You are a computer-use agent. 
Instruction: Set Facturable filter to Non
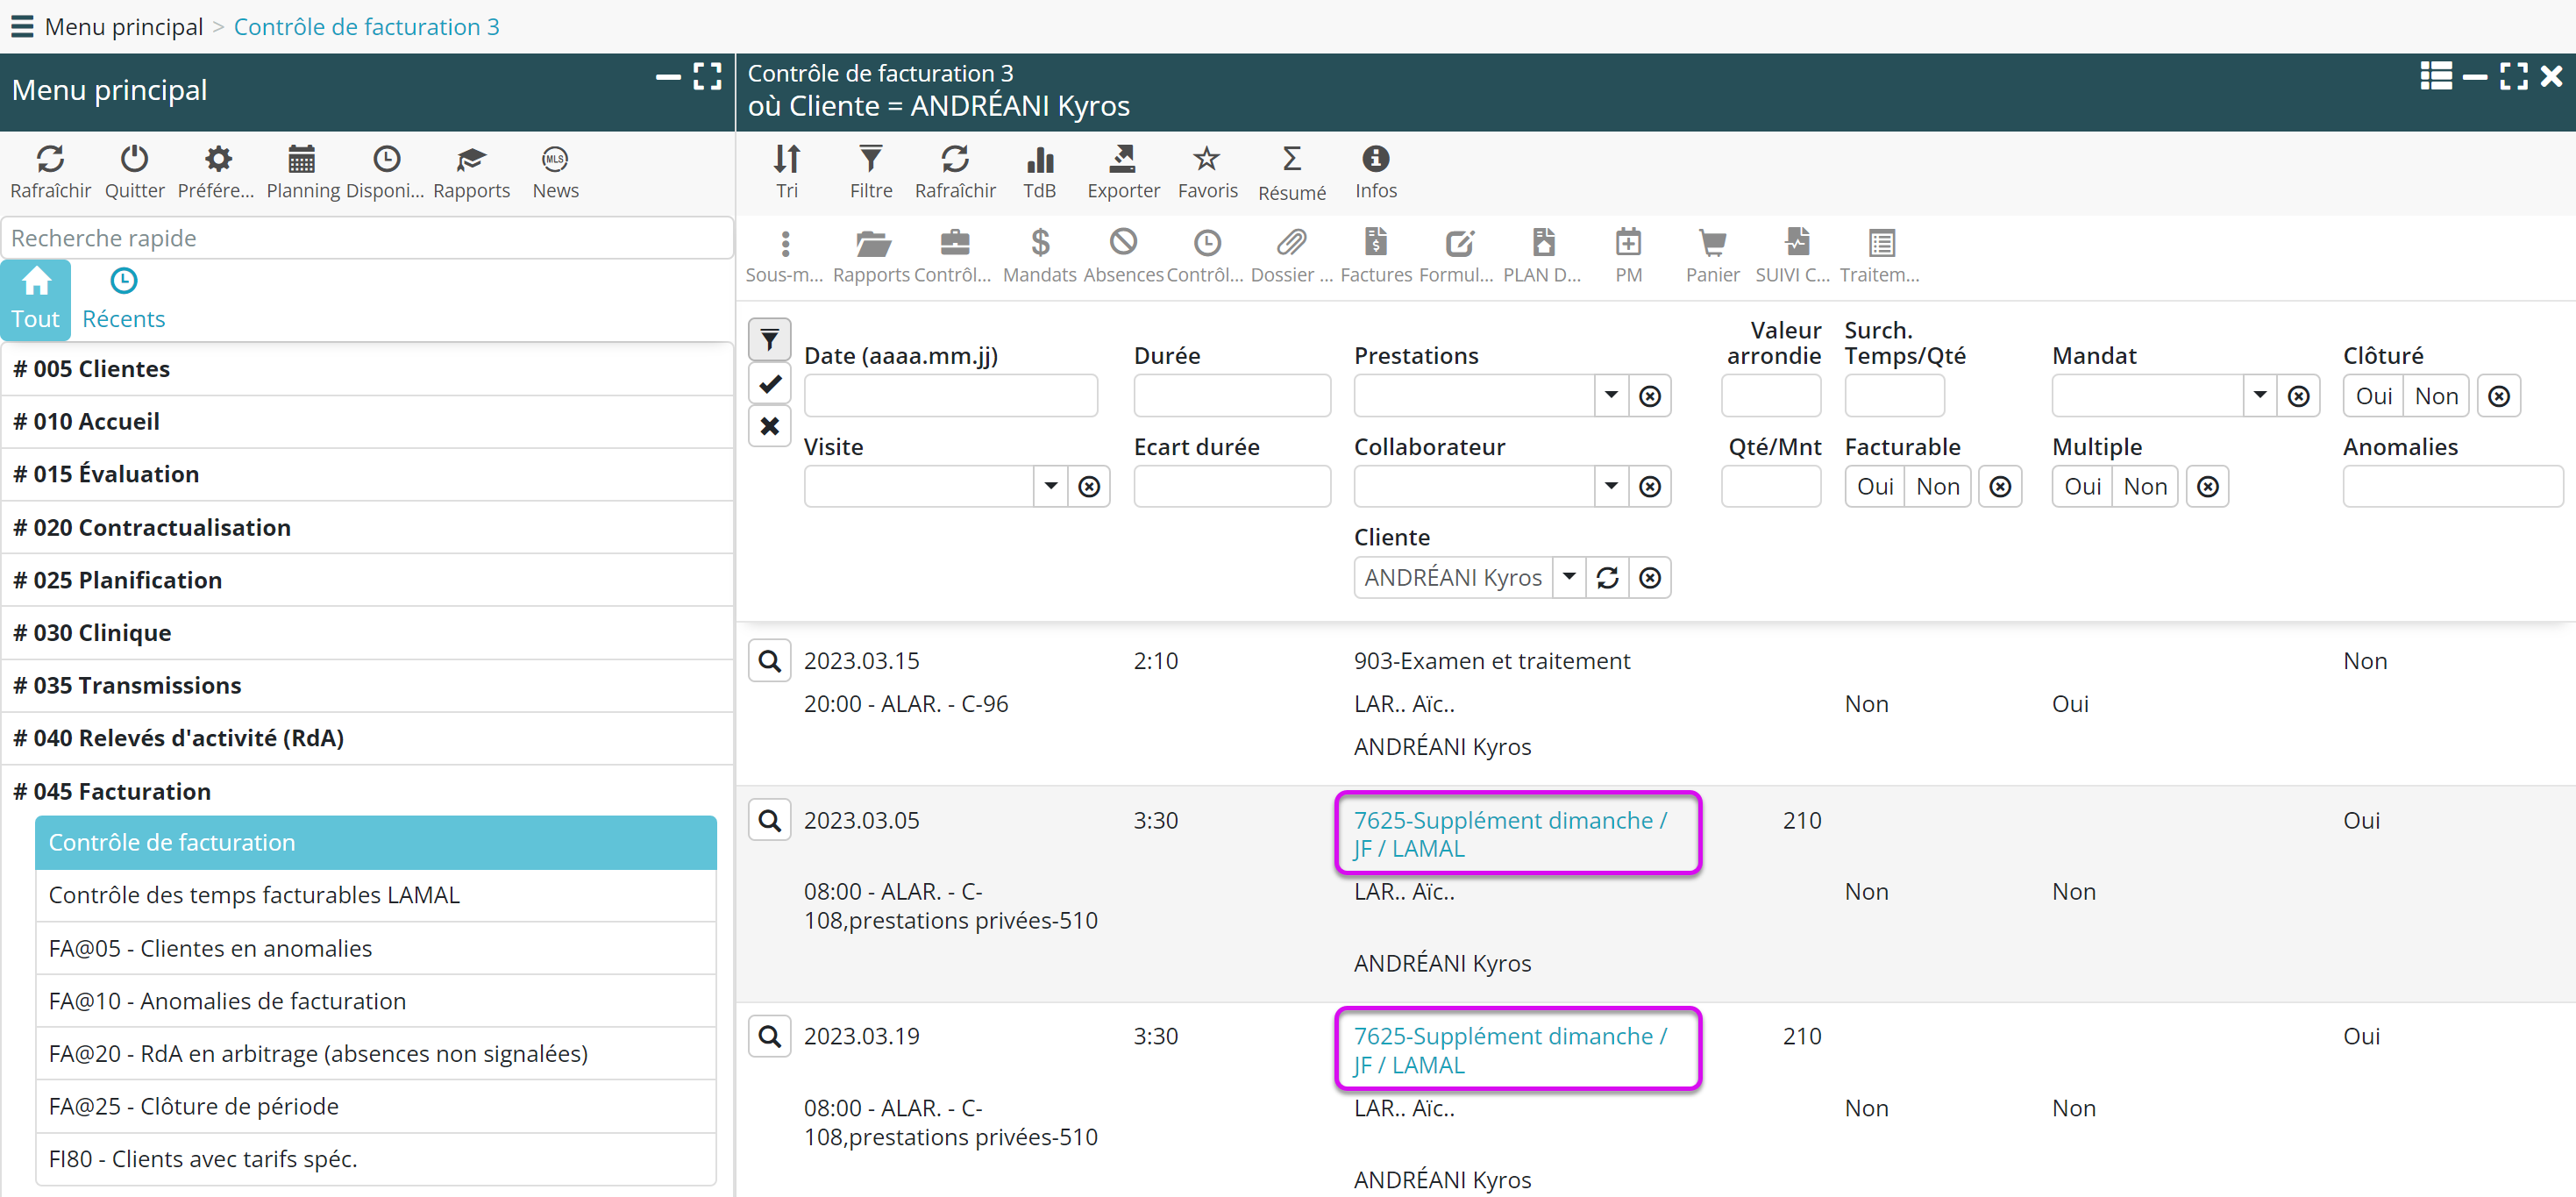pyautogui.click(x=1936, y=487)
